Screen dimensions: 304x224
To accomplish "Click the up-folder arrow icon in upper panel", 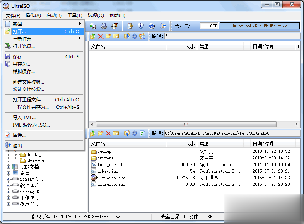I will pos(93,36).
